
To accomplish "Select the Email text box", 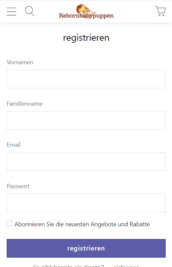I will click(x=86, y=161).
